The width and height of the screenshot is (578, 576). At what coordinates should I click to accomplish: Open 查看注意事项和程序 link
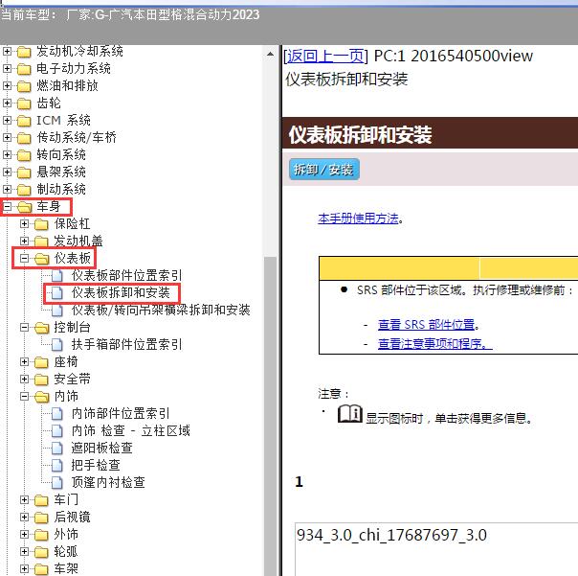435,344
